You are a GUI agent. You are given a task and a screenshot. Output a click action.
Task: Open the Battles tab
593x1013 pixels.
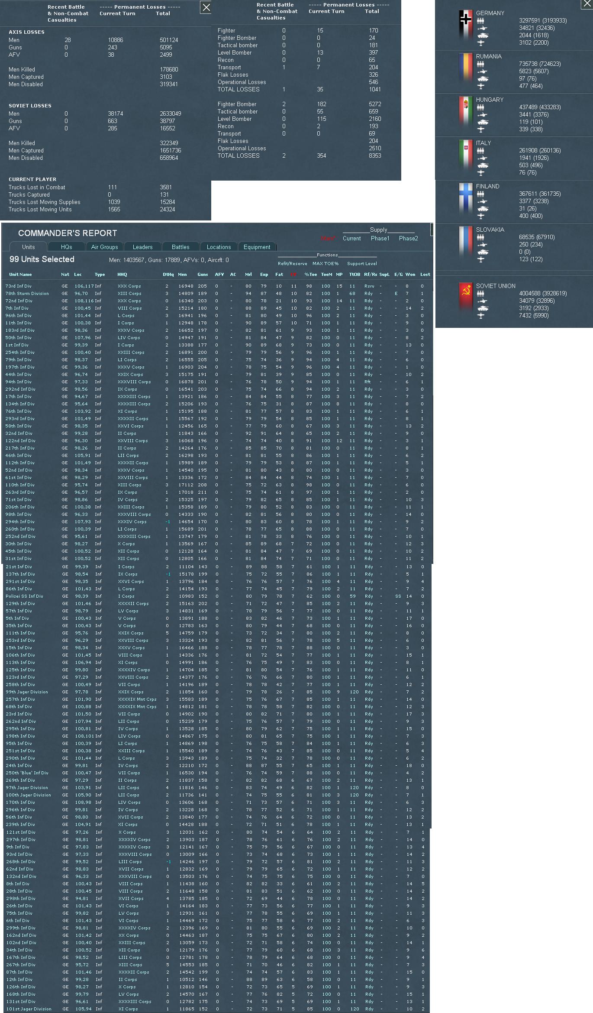(180, 247)
